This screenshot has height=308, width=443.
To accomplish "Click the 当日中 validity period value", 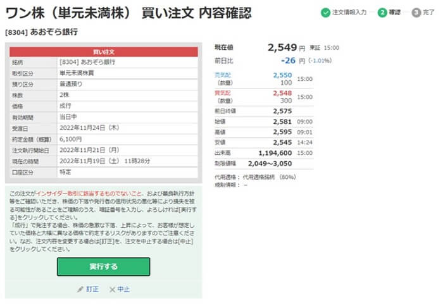I will [68, 117].
